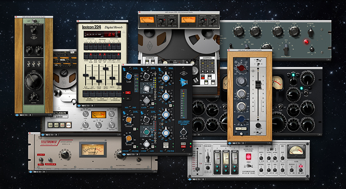Adjust Neve 1073 blue high-pass knob
346x189 pixels.
coord(241,119)
